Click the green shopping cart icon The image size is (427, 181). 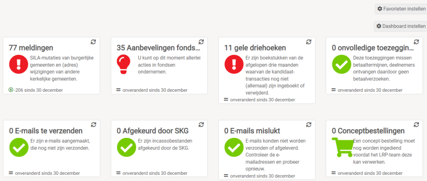343,147
